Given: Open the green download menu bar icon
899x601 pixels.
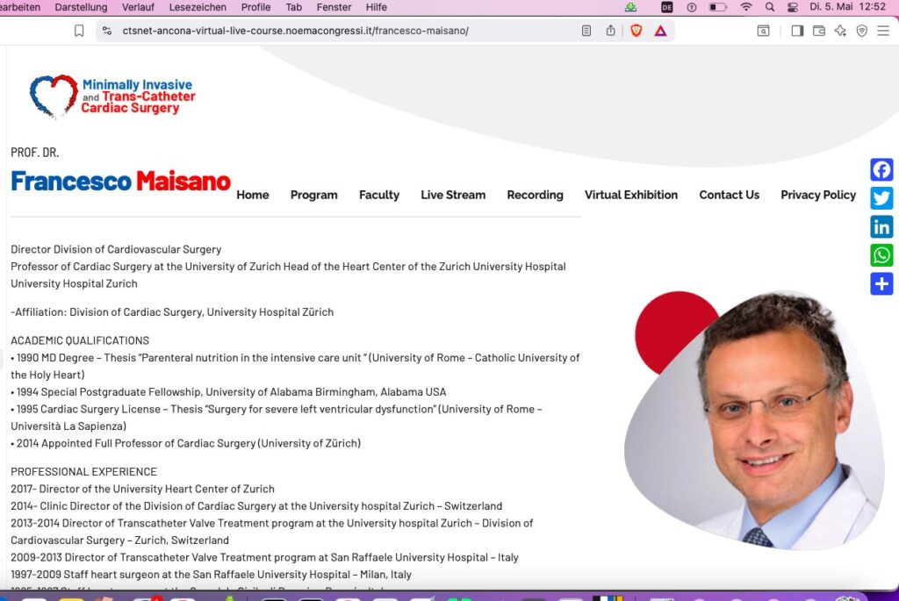Looking at the screenshot, I should point(630,7).
